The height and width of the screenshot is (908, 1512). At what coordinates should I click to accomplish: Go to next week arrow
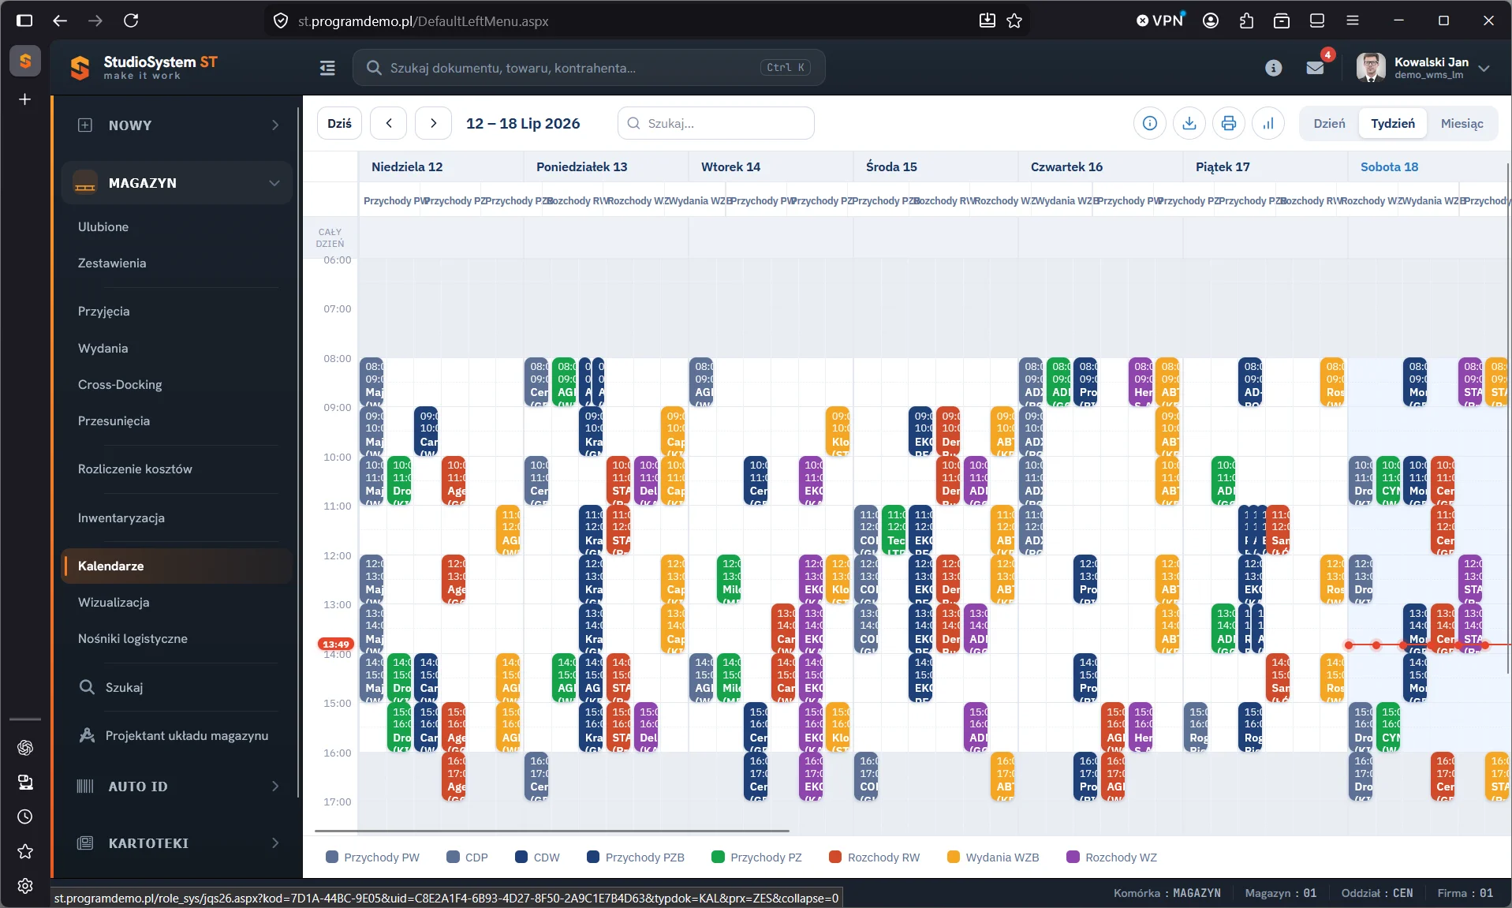[x=433, y=123]
